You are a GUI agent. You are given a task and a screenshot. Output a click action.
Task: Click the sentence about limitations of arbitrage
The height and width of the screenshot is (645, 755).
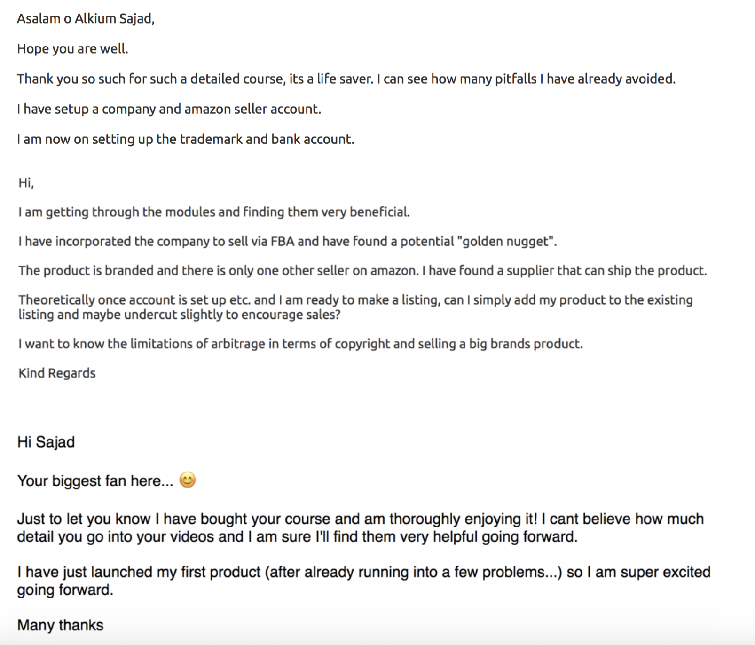(x=300, y=344)
